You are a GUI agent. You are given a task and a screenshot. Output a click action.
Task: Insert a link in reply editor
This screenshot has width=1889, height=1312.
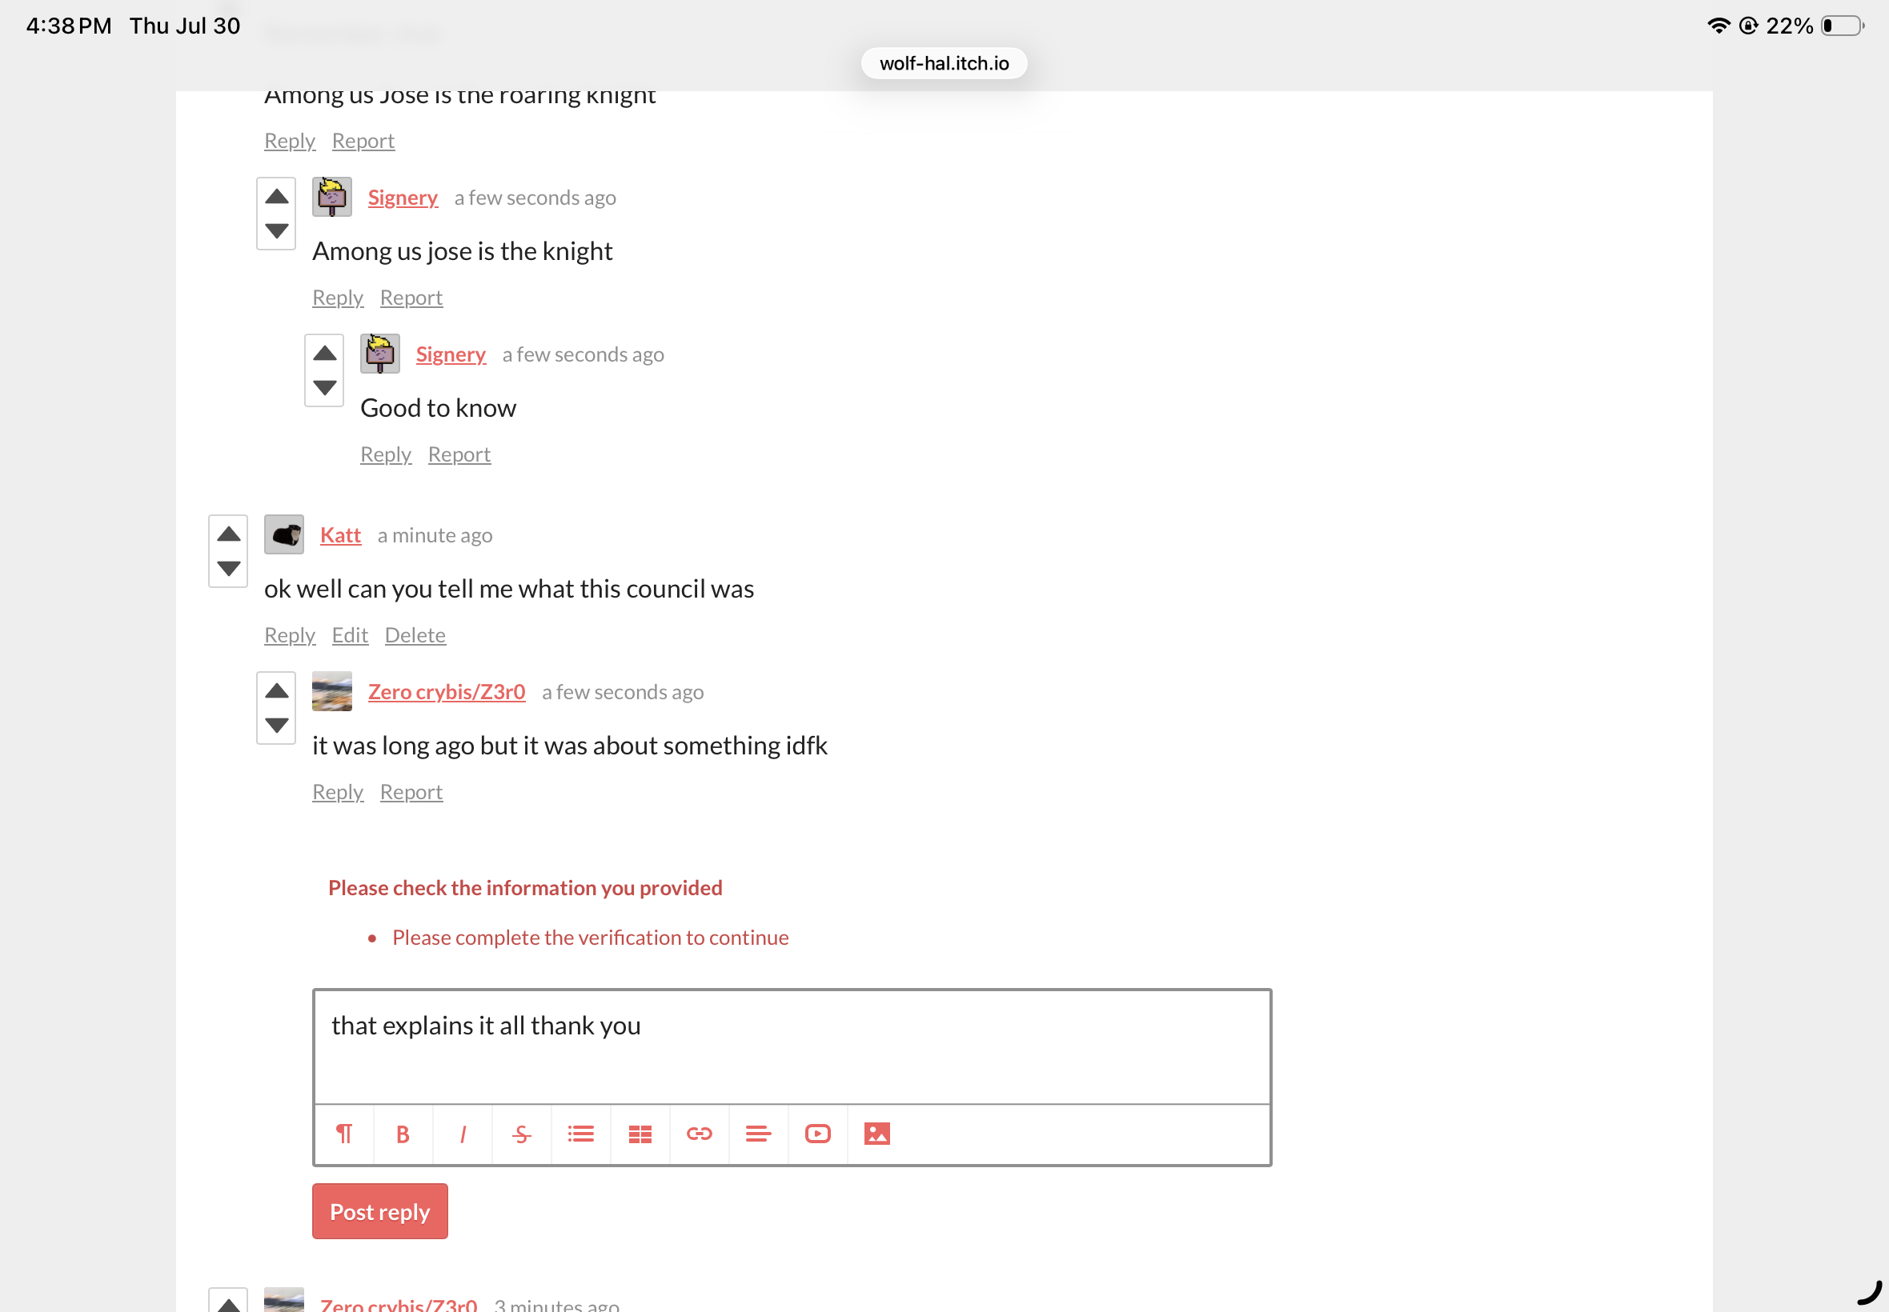point(699,1134)
